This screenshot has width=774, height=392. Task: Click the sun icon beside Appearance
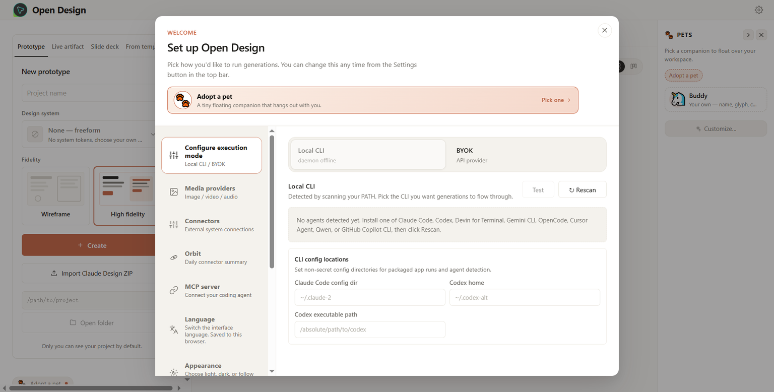[174, 372]
